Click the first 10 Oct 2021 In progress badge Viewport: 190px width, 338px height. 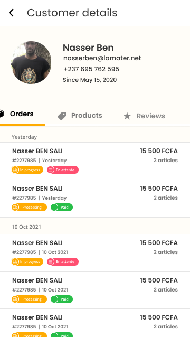tap(27, 262)
